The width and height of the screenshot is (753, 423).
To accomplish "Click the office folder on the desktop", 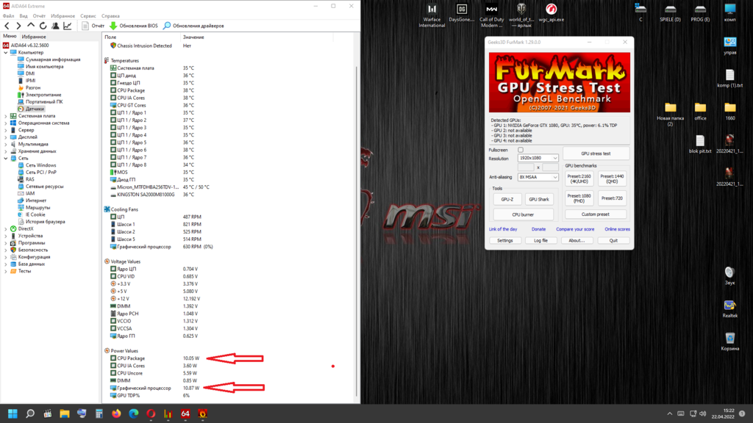I will click(x=700, y=112).
